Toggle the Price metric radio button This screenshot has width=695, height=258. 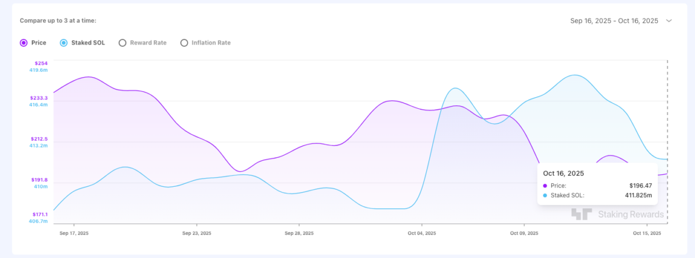click(x=24, y=43)
